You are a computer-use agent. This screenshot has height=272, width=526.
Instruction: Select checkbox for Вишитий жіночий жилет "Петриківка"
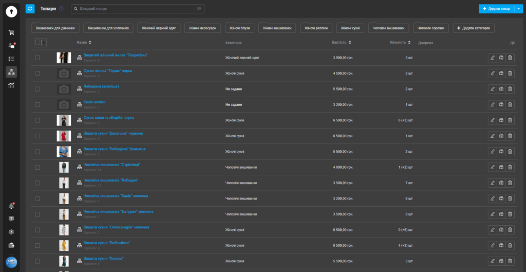[x=37, y=58]
